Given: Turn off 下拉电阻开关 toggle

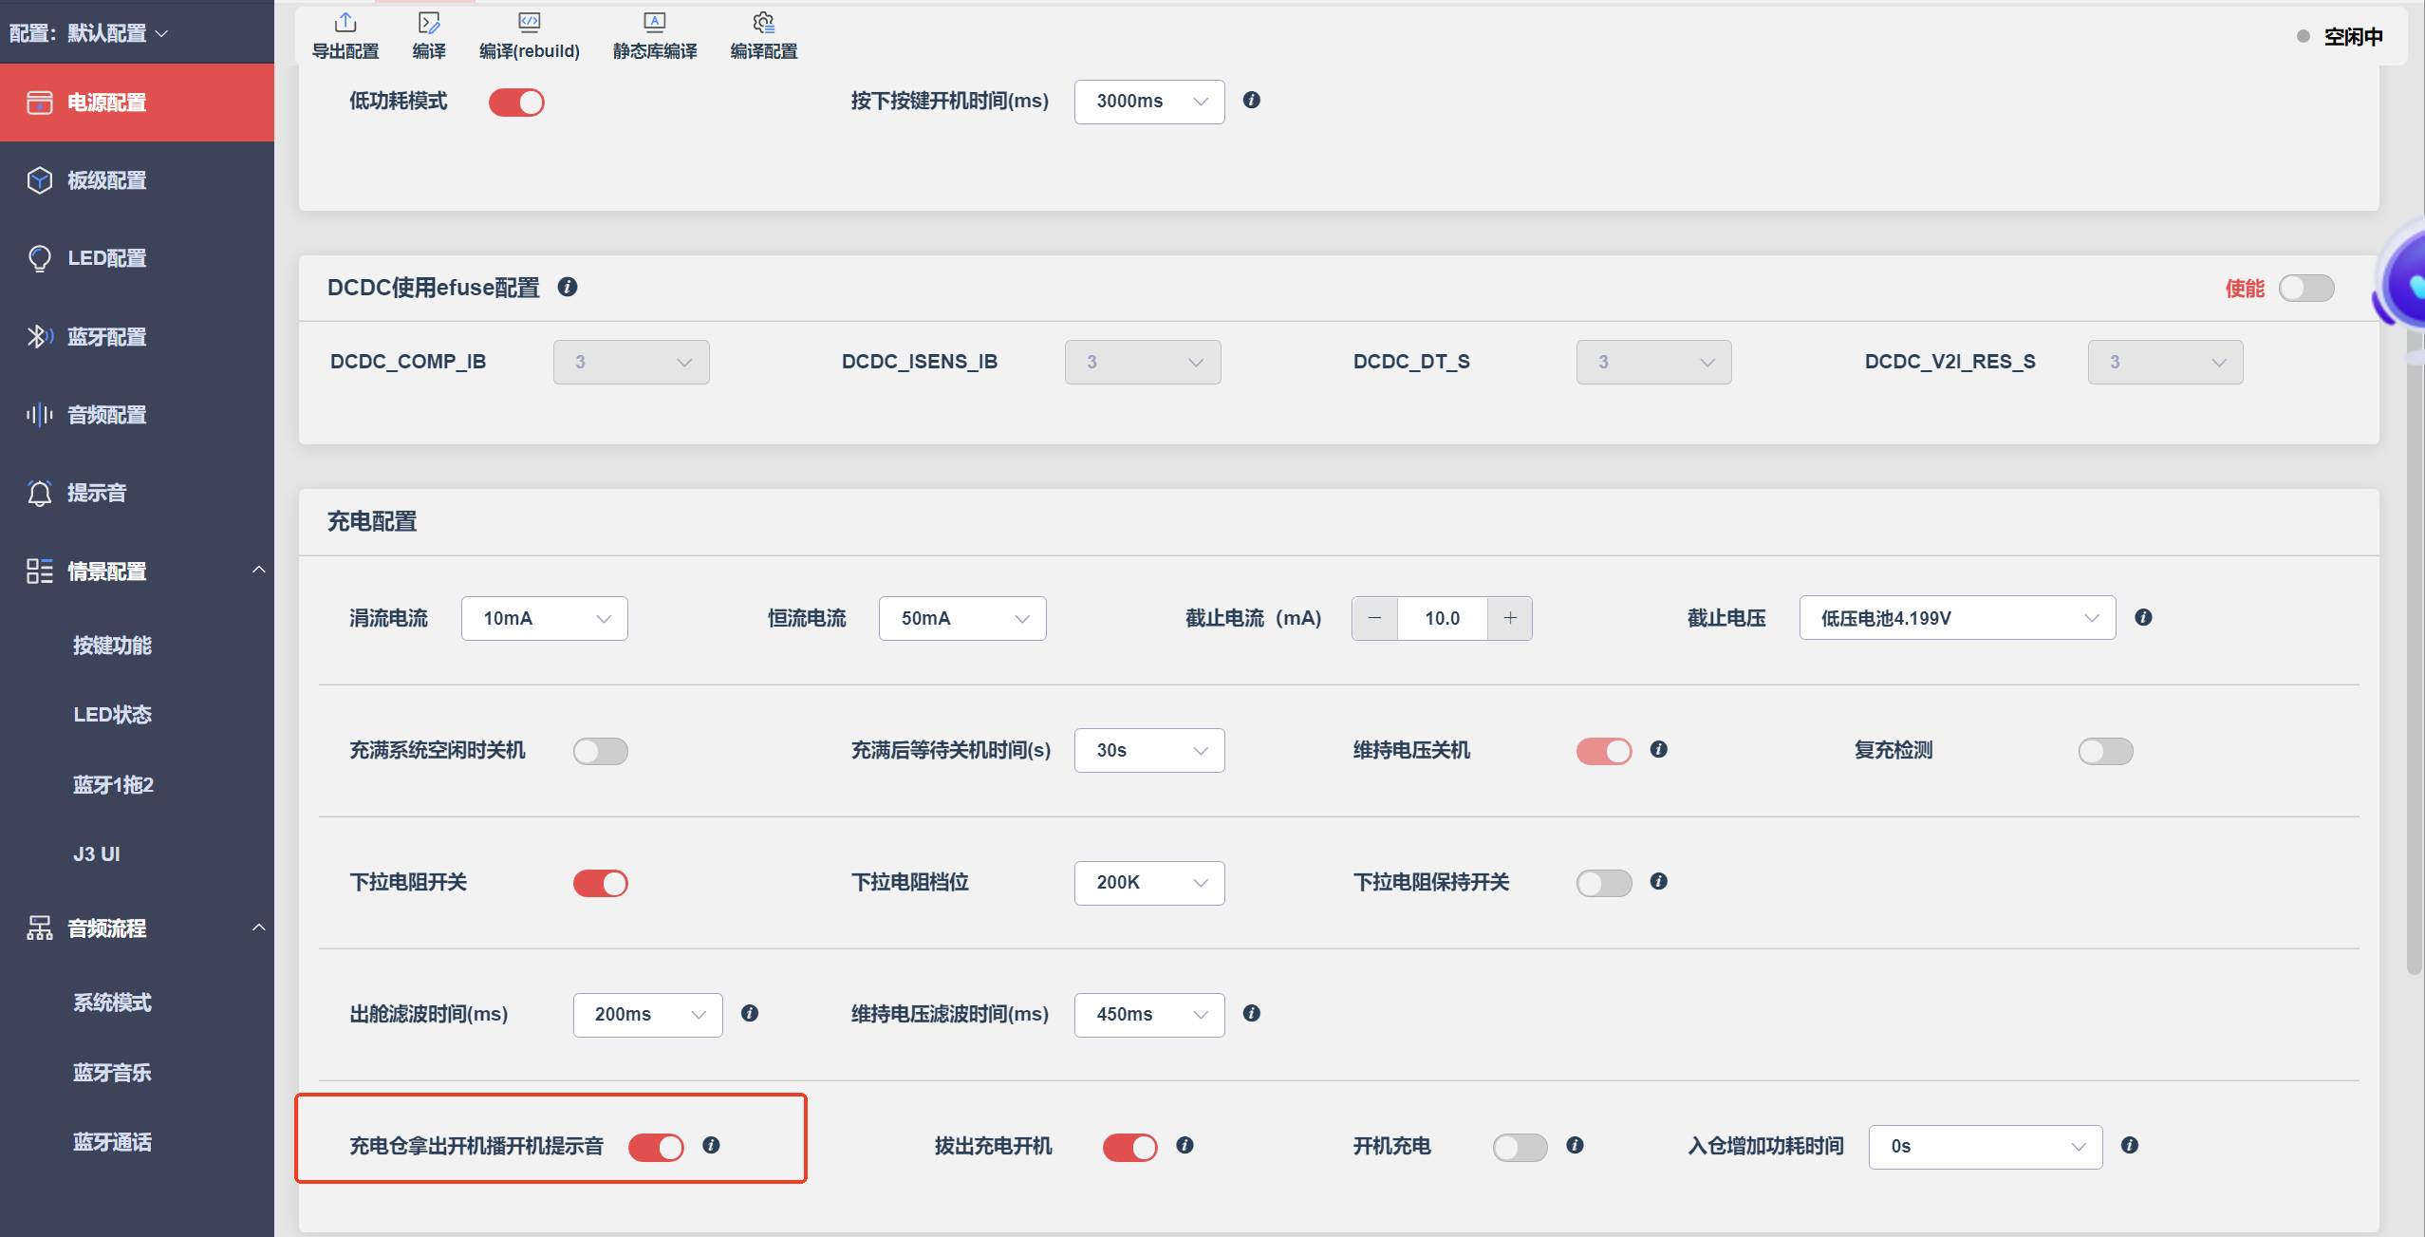Looking at the screenshot, I should tap(601, 883).
